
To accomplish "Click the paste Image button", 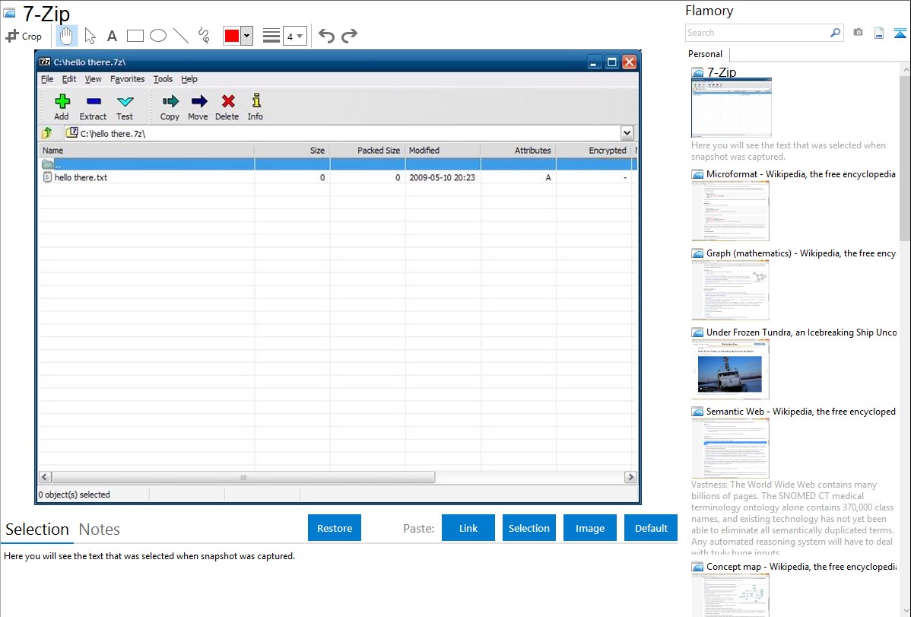I will click(x=590, y=528).
